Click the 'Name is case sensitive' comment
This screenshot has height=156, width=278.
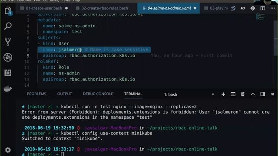point(116,50)
